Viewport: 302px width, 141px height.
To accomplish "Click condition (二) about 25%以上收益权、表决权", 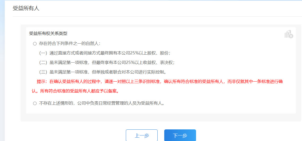I will tap(107, 63).
